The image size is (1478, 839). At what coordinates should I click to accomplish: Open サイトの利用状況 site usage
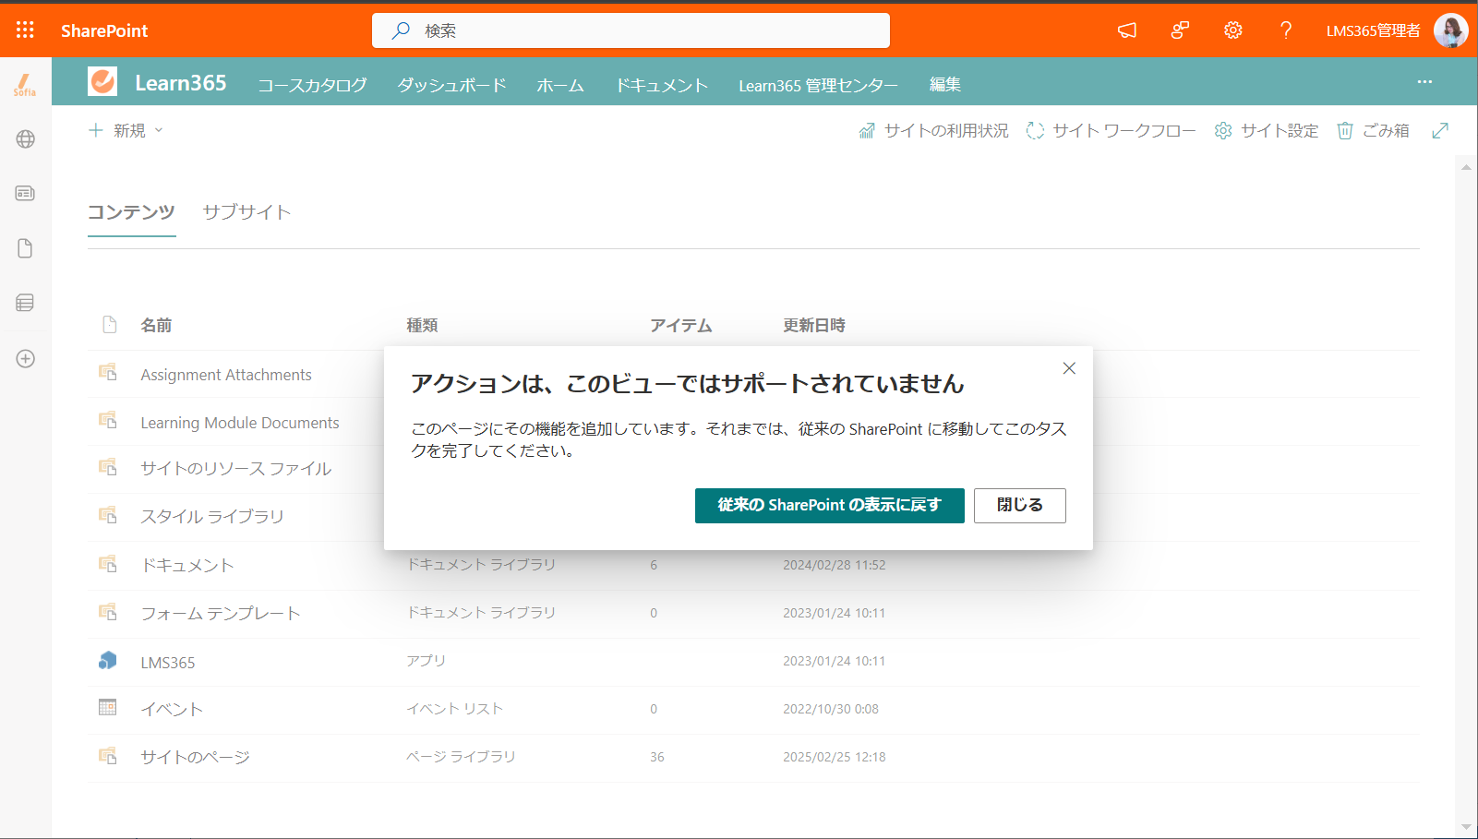tap(933, 131)
